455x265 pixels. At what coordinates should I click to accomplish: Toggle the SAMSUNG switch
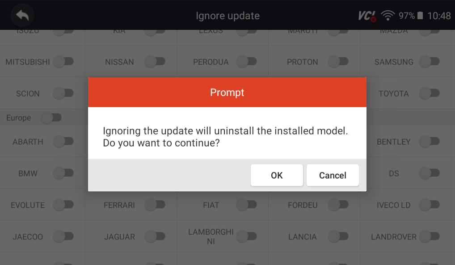point(430,61)
